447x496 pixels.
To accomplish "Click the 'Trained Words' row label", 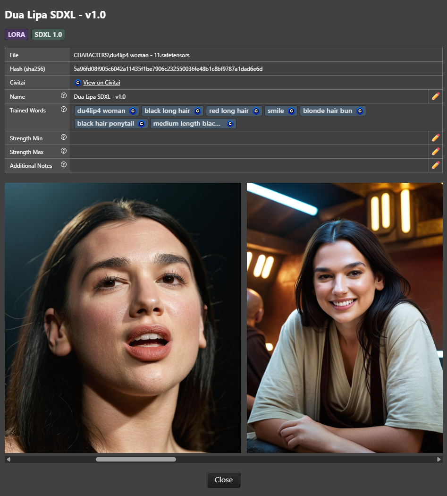I will [x=28, y=111].
